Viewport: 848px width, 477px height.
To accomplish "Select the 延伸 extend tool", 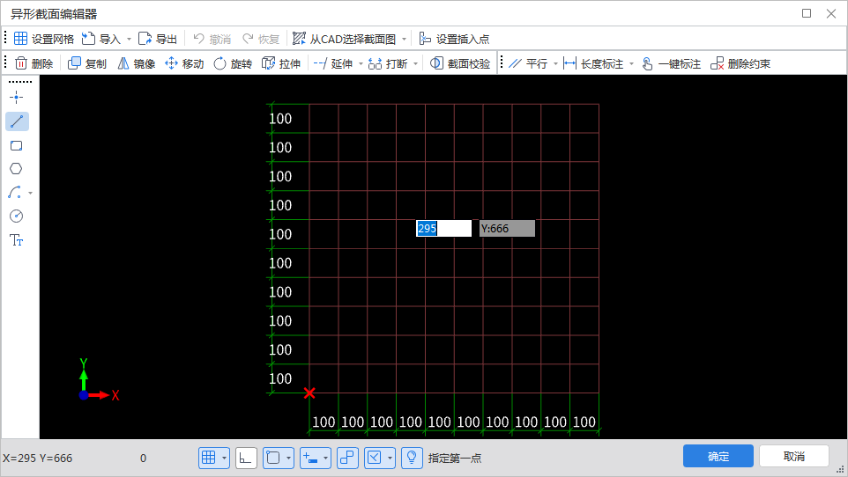I will point(333,63).
